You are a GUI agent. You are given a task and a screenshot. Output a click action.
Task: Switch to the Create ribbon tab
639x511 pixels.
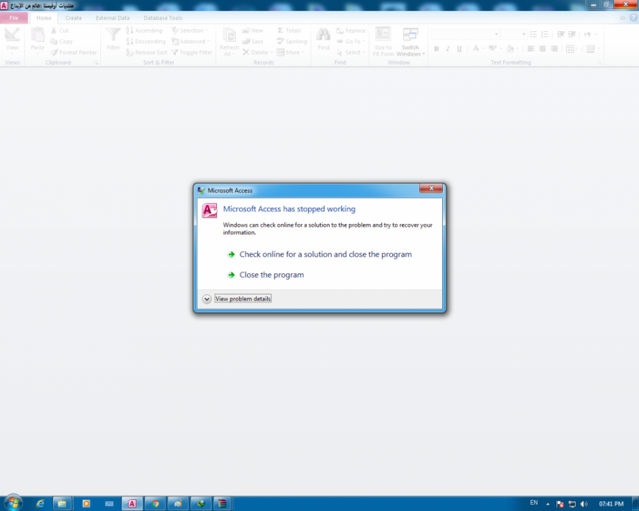point(74,18)
